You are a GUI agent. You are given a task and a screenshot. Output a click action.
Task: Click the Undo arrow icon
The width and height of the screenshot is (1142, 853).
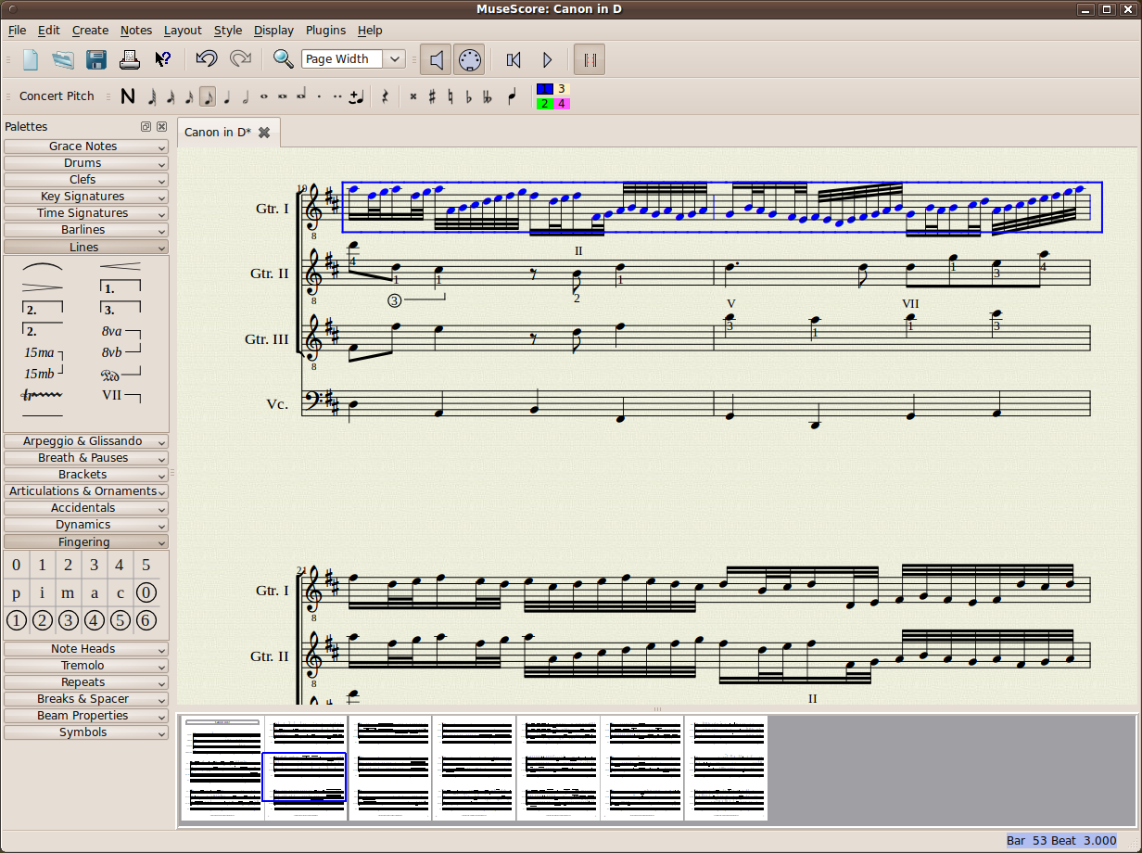point(206,58)
